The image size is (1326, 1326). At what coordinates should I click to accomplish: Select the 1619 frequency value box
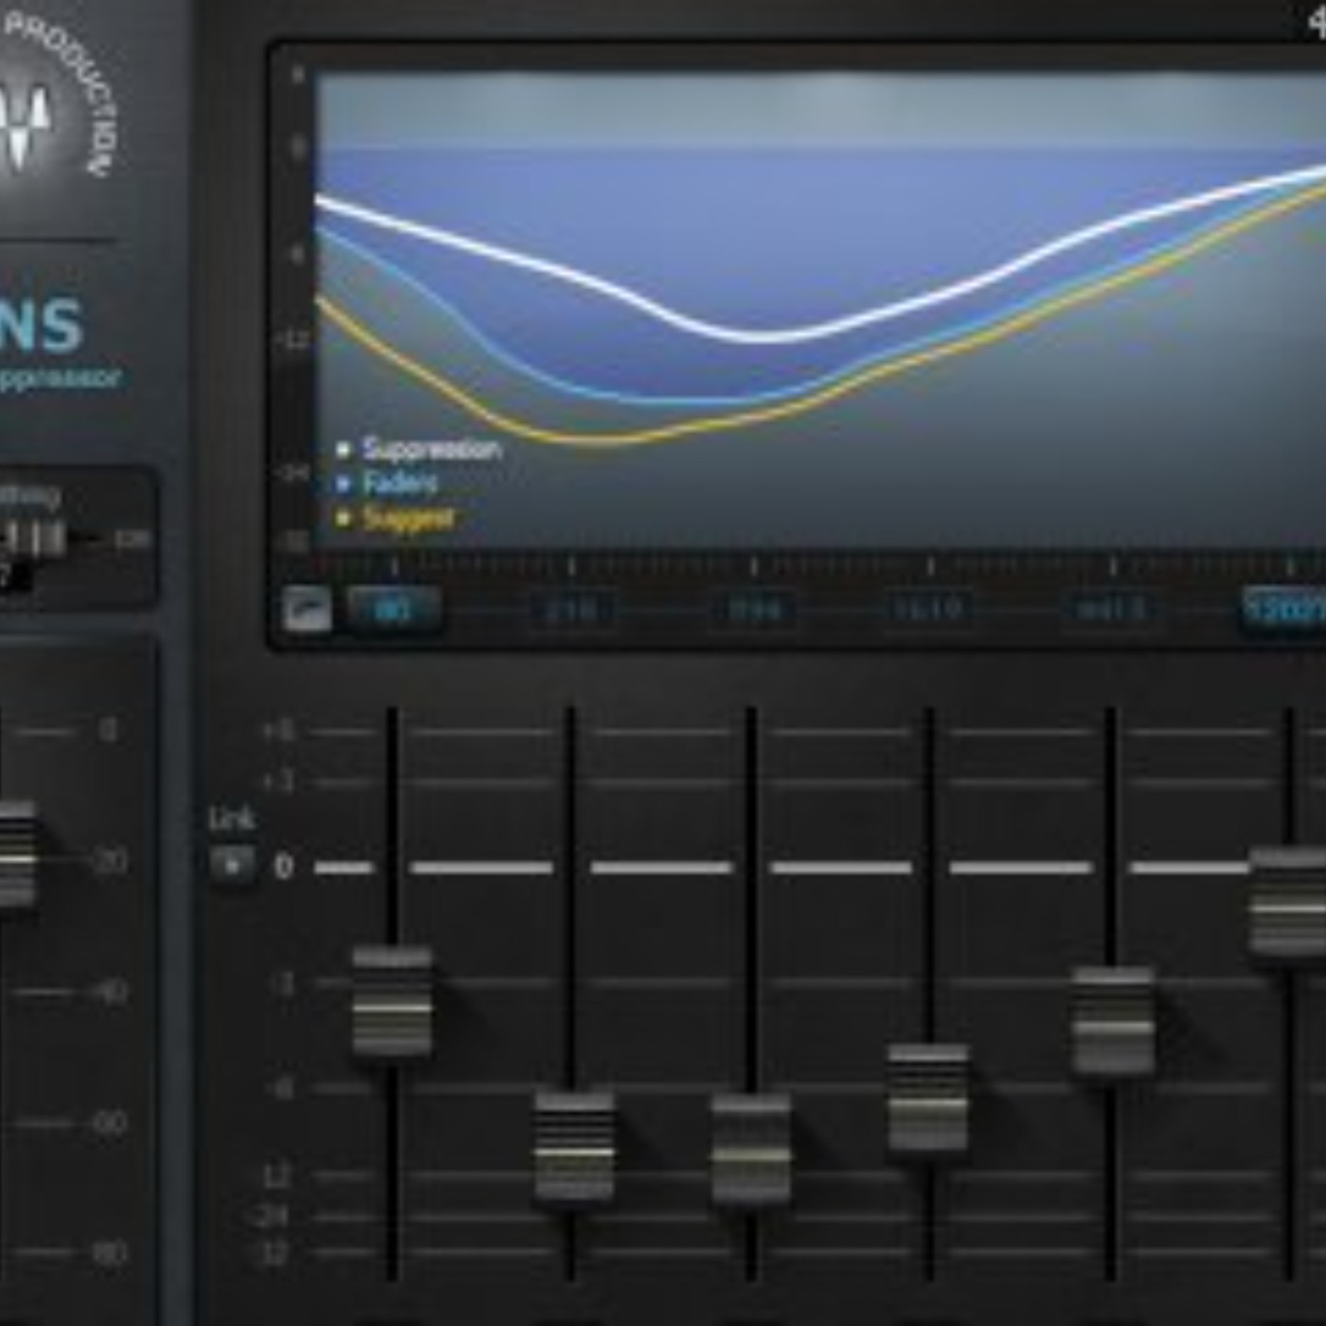[928, 609]
